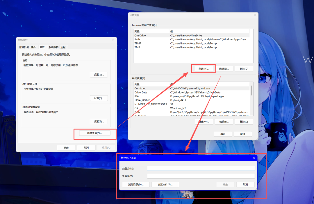The height and width of the screenshot is (204, 314).
Task: Switch to the 硬件 tab
Action: (33, 47)
